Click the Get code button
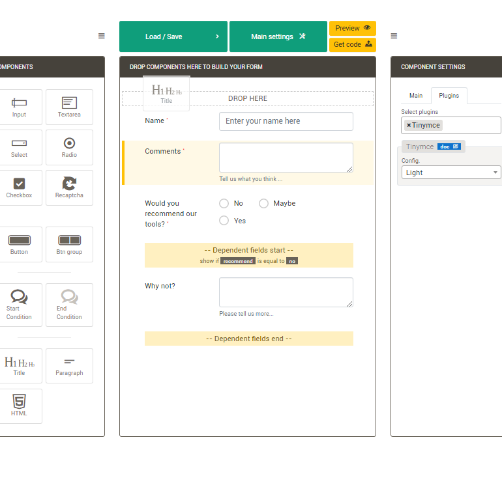This screenshot has height=500, width=502. point(352,44)
